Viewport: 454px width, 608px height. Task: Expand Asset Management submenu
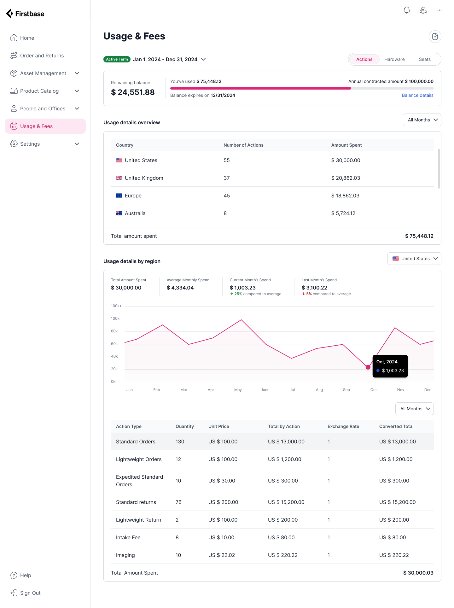77,73
